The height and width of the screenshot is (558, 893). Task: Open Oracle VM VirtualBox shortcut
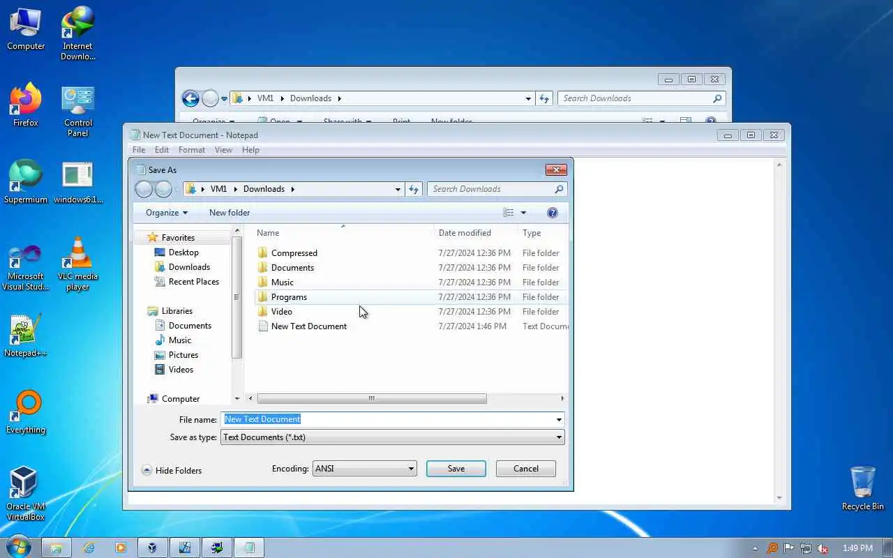click(26, 494)
